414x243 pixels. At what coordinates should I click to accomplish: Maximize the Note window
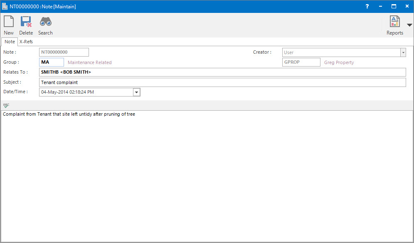coord(394,7)
